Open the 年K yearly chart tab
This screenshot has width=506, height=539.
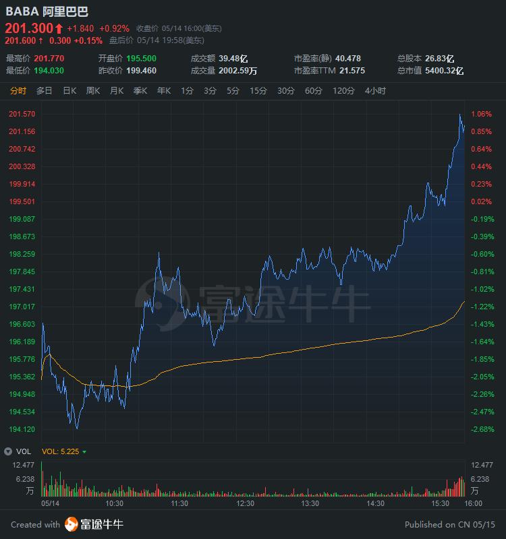click(164, 91)
